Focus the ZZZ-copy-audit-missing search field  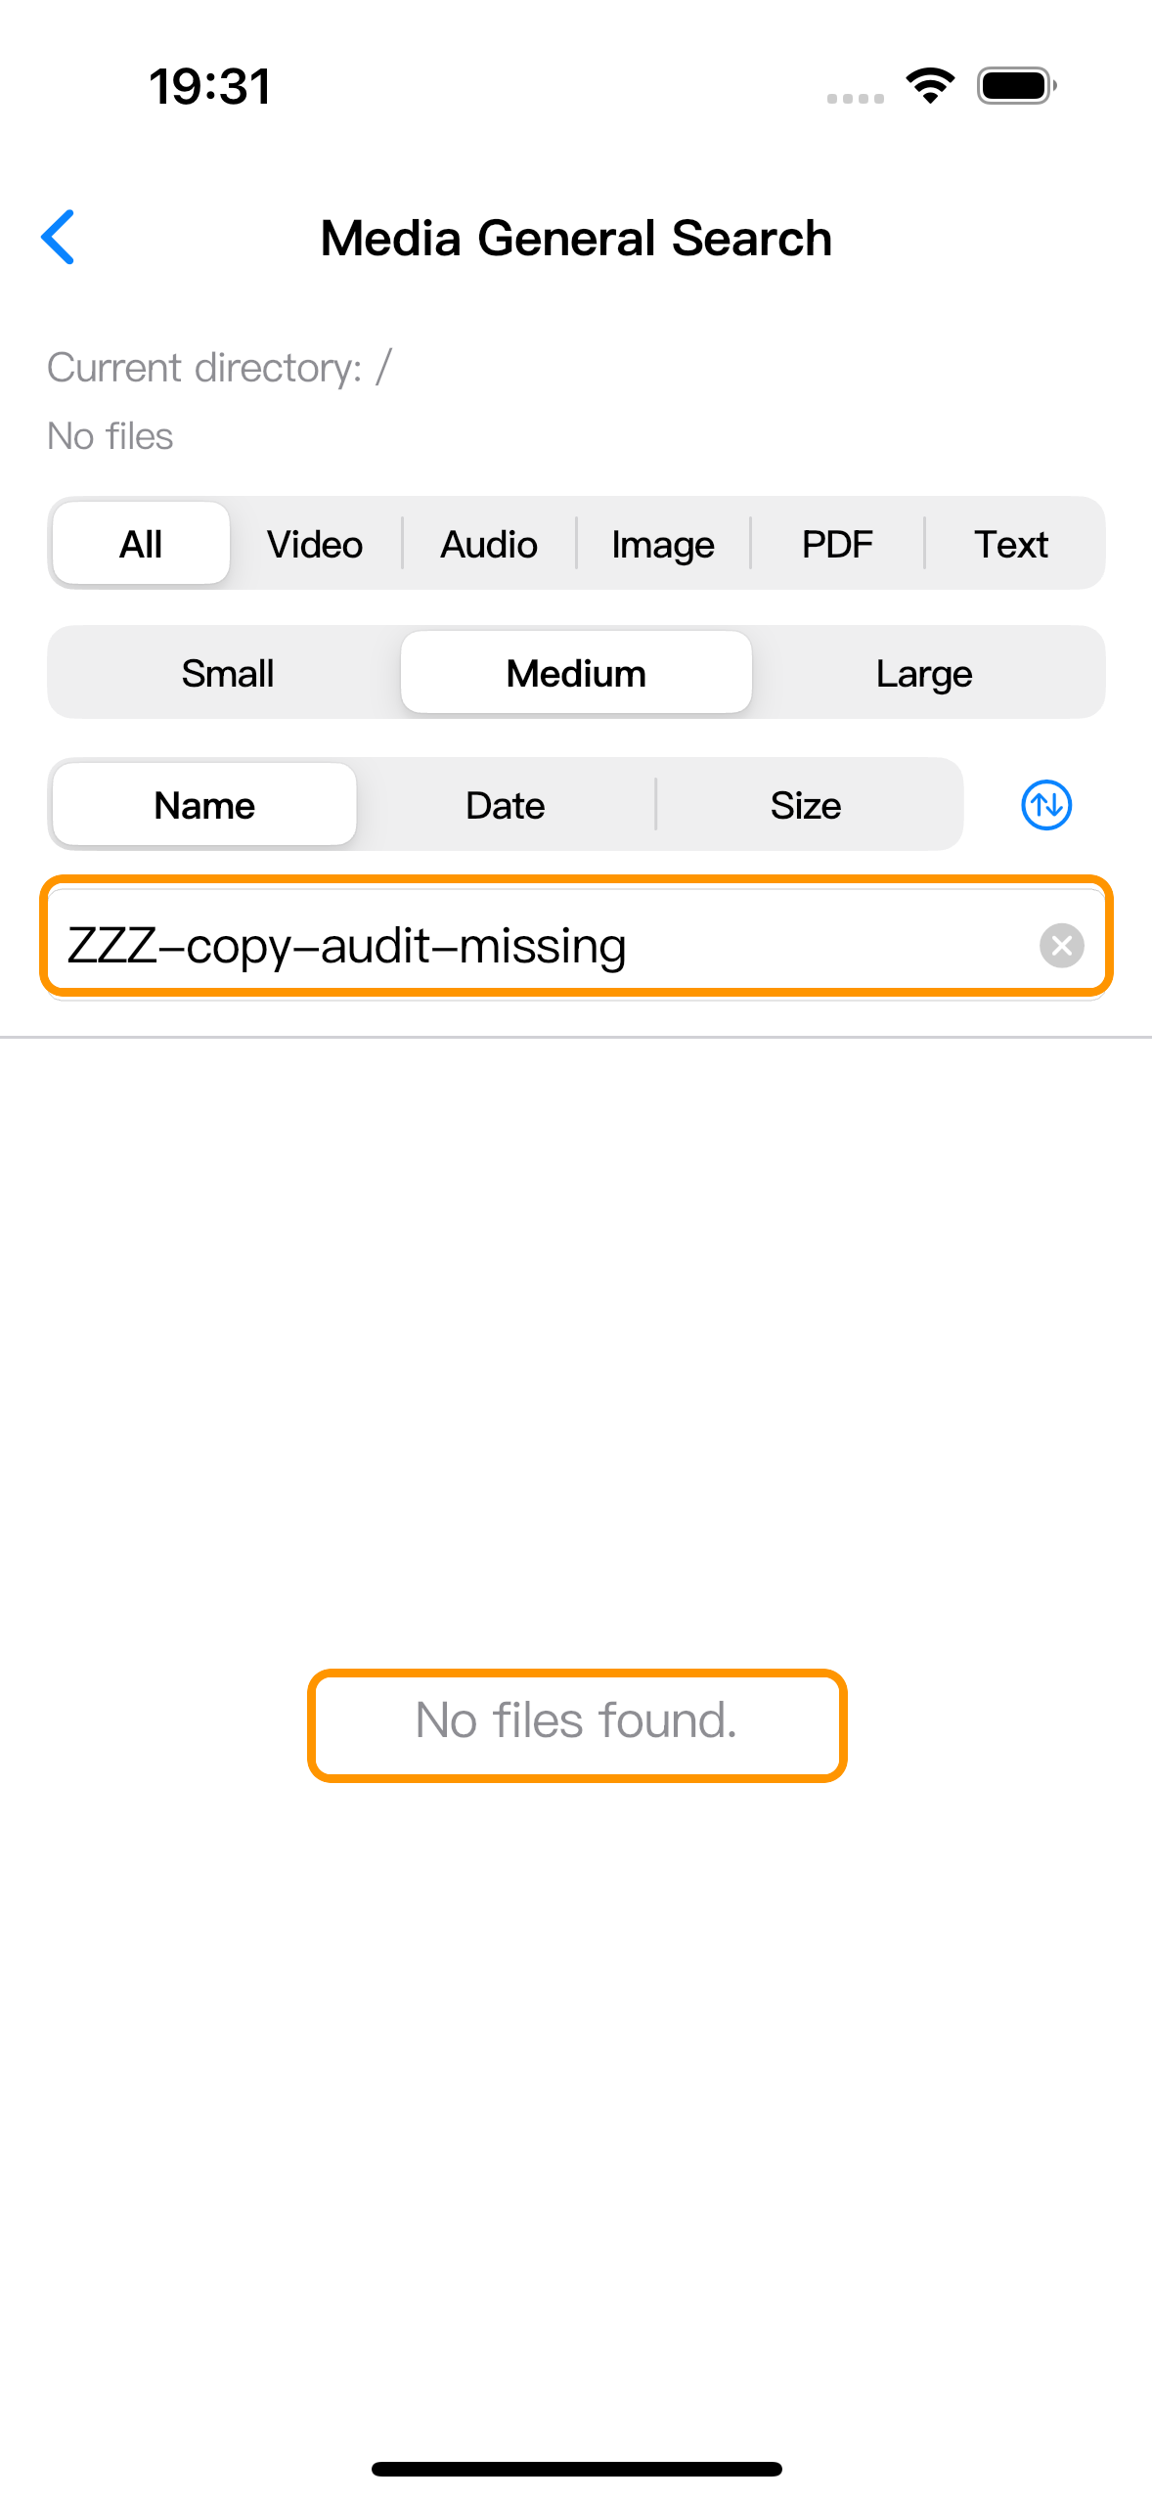click(x=576, y=945)
